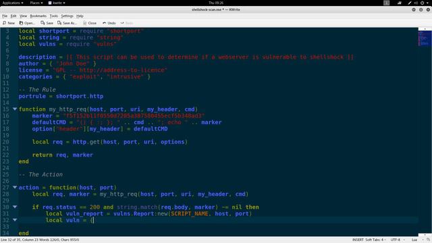The height and width of the screenshot is (243, 432).
Task: Open the Applications menu in top panel
Action: (13, 3)
